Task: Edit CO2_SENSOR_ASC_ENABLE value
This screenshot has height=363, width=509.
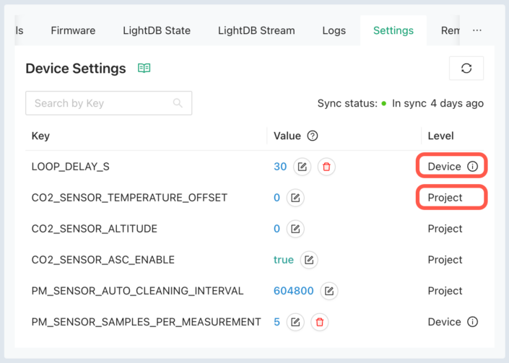Action: pos(309,260)
